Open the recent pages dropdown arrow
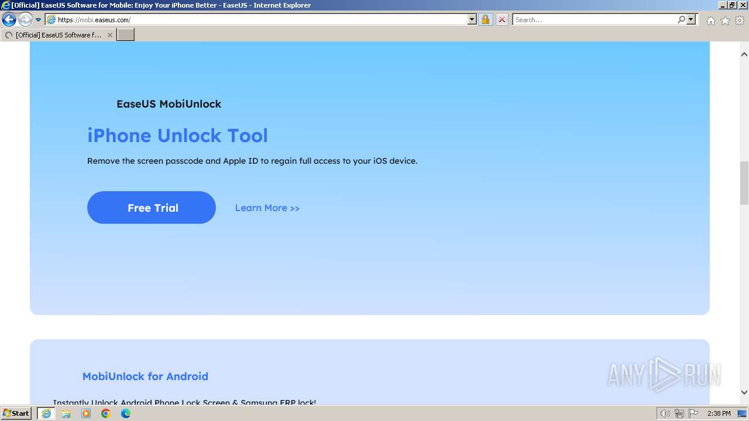This screenshot has width=749, height=421. [38, 20]
